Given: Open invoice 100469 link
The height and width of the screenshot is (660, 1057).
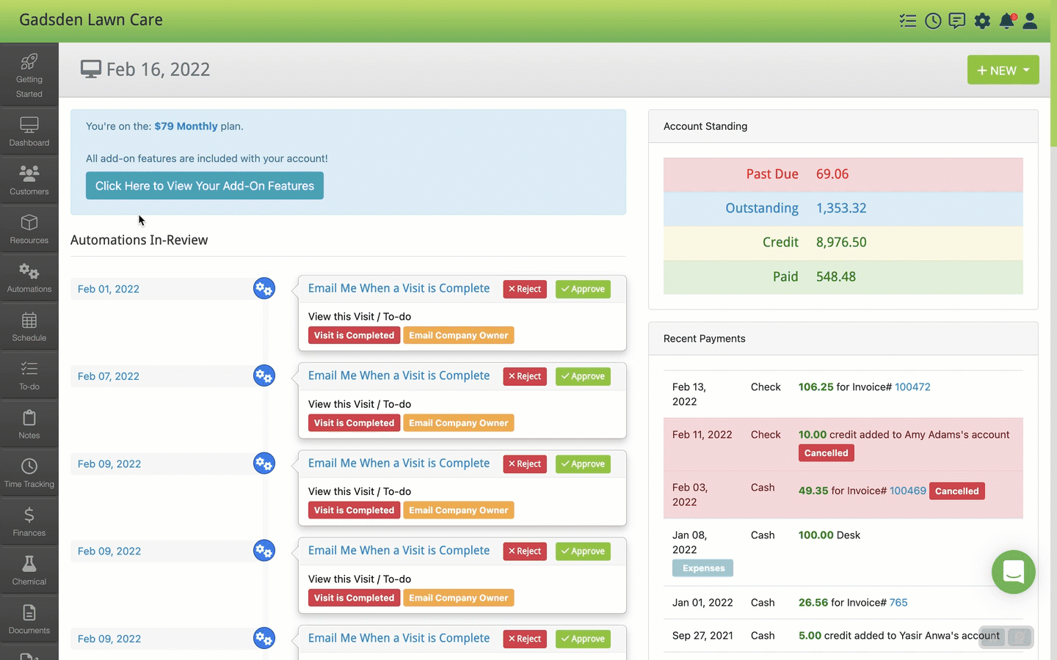Looking at the screenshot, I should pyautogui.click(x=908, y=491).
